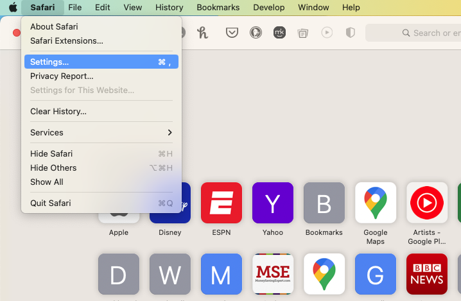Click the search magnifier icon
The width and height of the screenshot is (461, 301).
tap(406, 33)
